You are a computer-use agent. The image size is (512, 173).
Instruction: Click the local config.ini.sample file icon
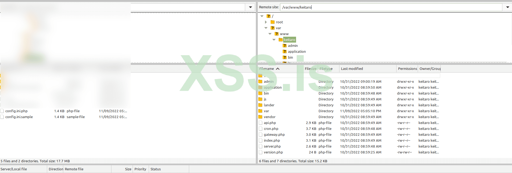coord(2,117)
